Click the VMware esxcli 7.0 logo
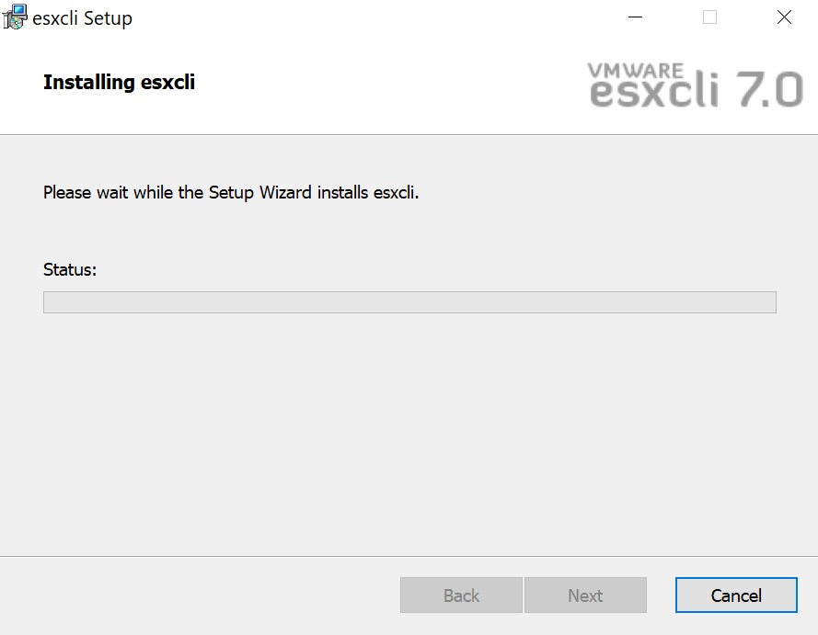This screenshot has height=635, width=818. point(695,87)
